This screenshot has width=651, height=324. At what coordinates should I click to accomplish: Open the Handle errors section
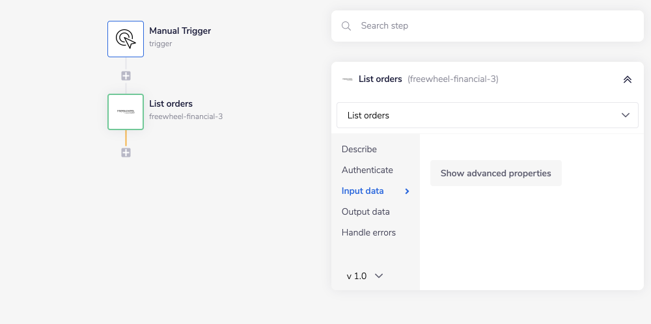[x=368, y=232]
